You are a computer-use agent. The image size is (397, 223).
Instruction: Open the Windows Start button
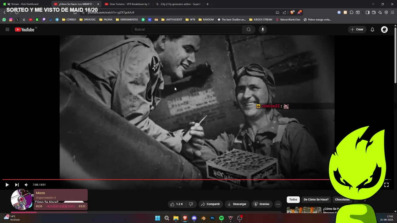pyautogui.click(x=158, y=218)
